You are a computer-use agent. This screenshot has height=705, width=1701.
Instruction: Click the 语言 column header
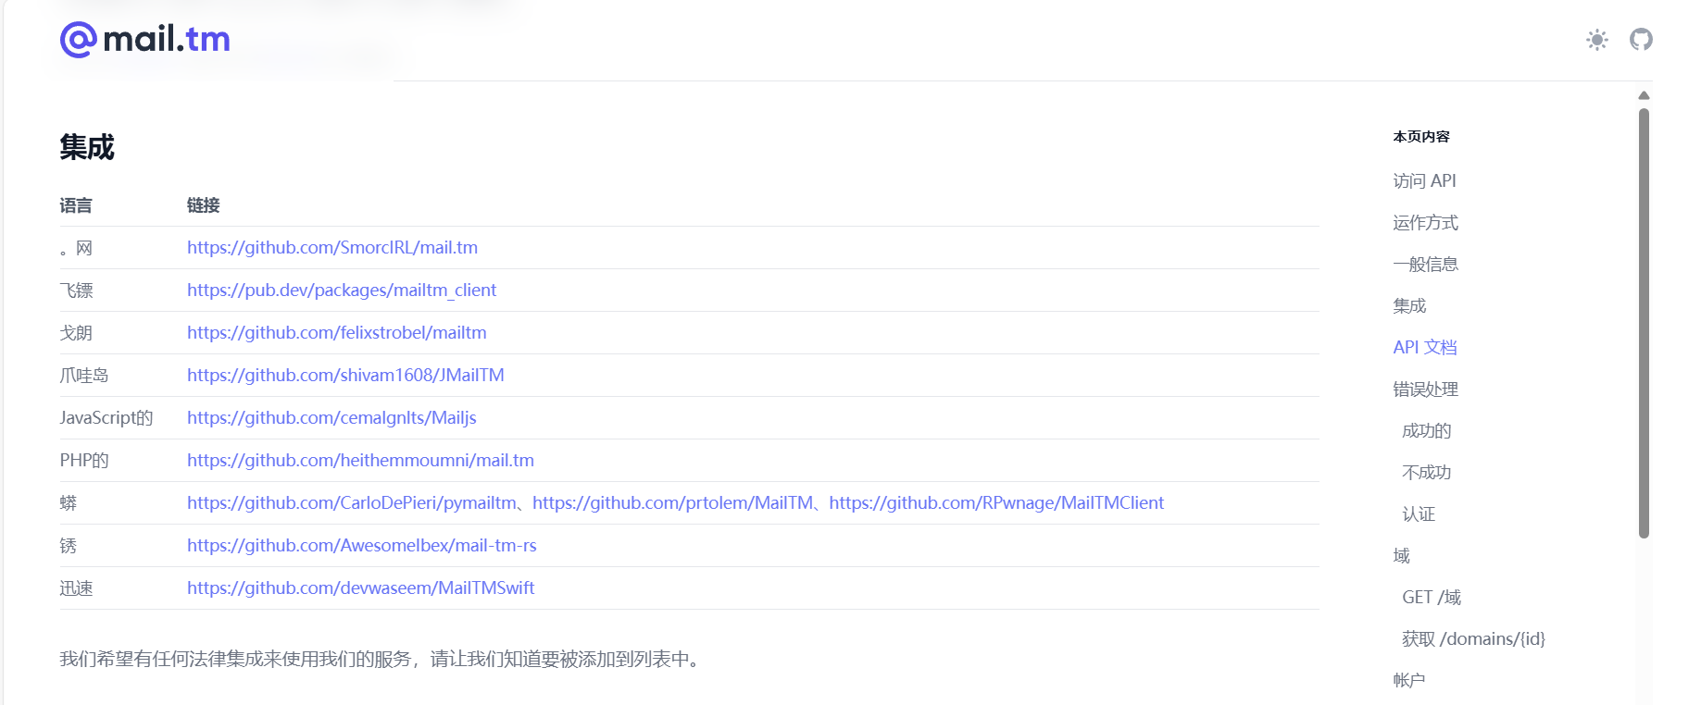pyautogui.click(x=76, y=205)
